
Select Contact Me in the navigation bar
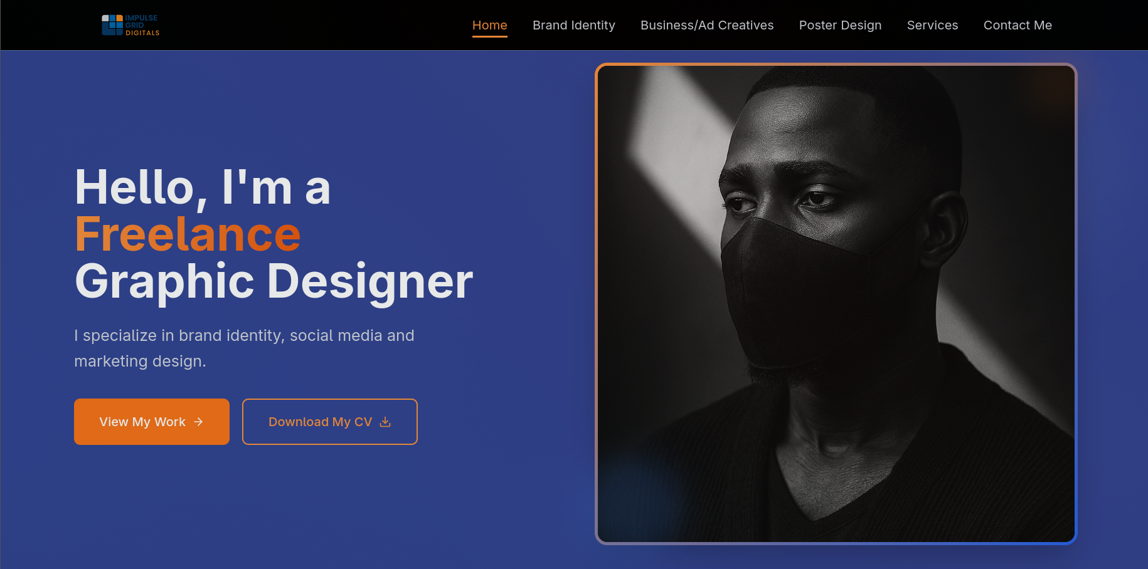pyautogui.click(x=1018, y=25)
